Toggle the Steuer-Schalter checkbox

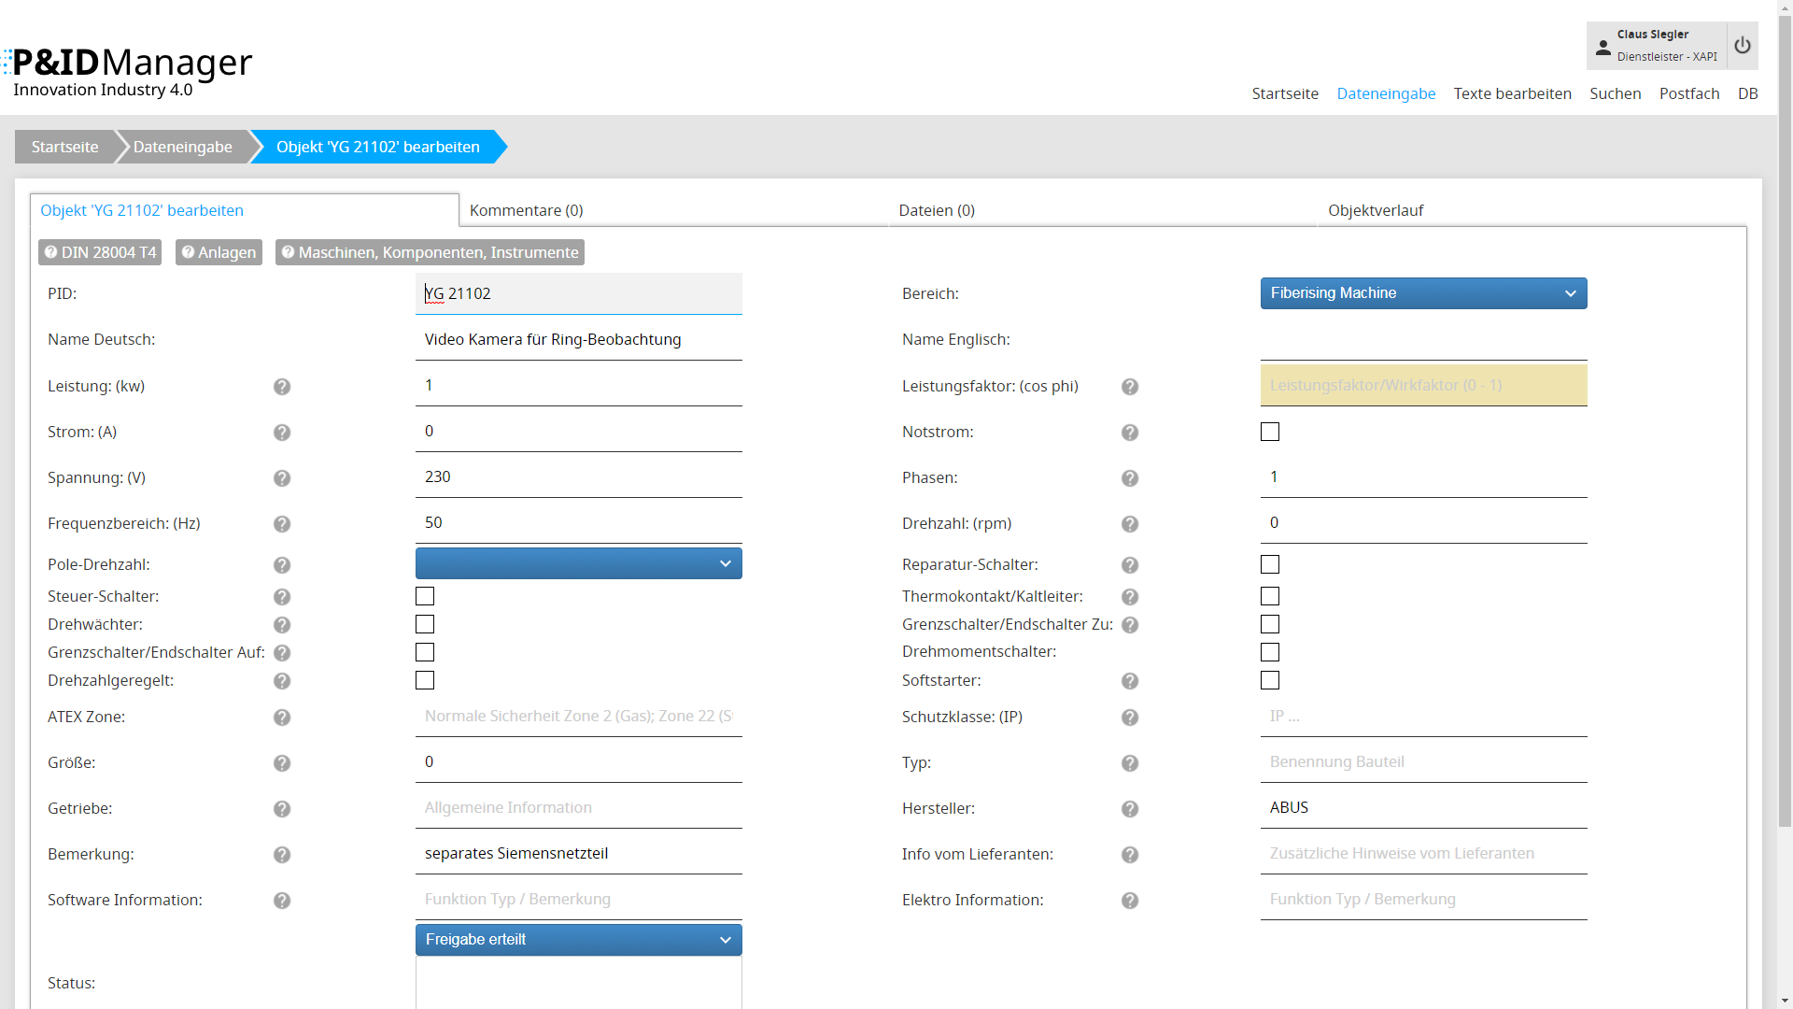[x=425, y=596]
